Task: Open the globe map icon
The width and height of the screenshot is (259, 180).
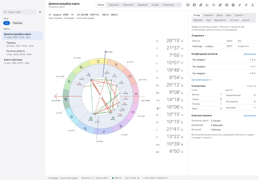Action: coord(233,5)
